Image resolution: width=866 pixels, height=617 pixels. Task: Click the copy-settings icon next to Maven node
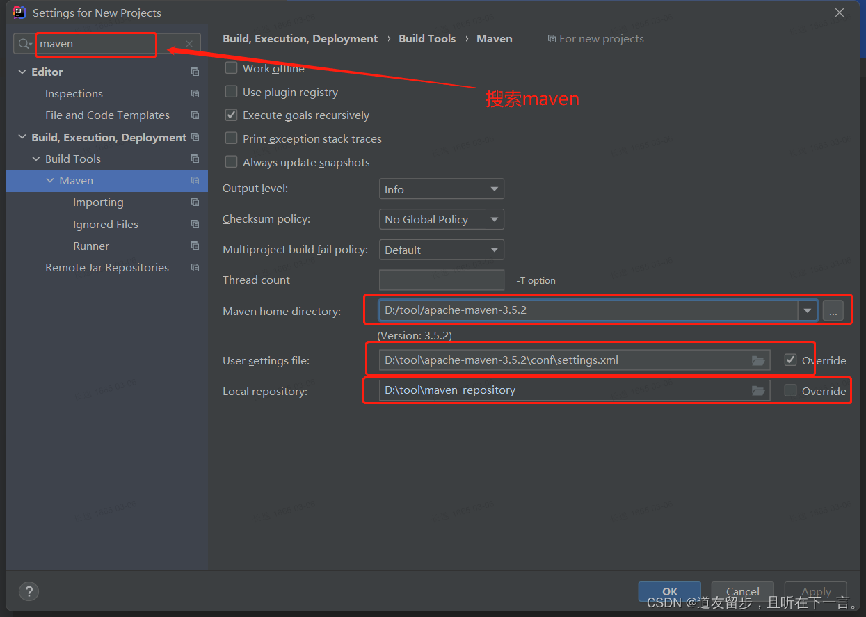click(x=195, y=180)
